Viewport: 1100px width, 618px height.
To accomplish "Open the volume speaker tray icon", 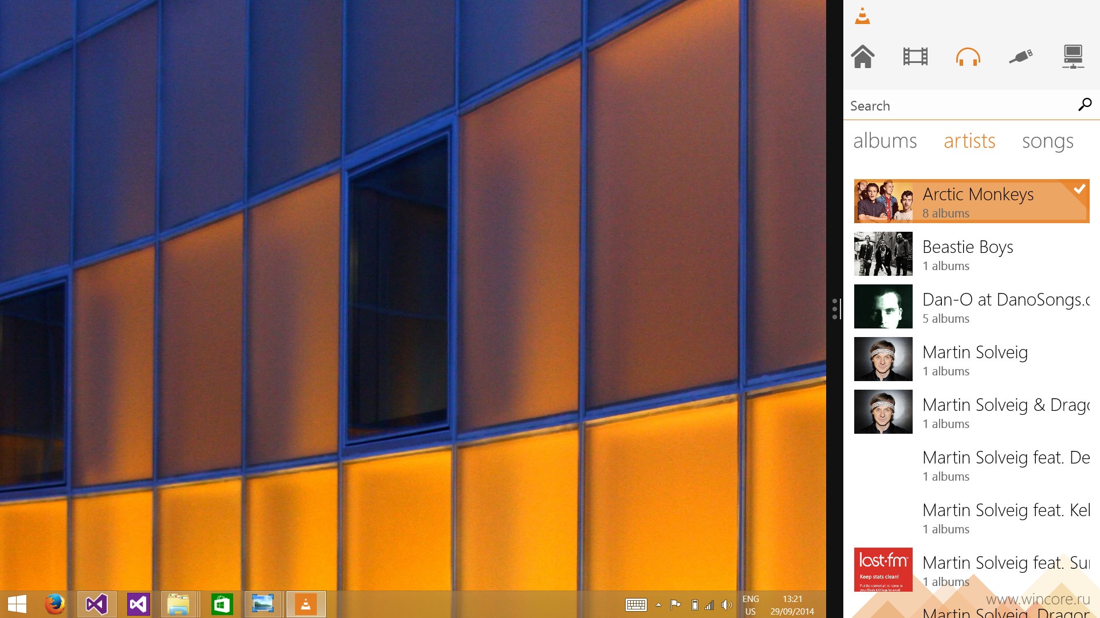I will (x=726, y=605).
